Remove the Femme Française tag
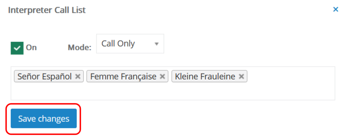The height and width of the screenshot is (140, 345). [162, 76]
